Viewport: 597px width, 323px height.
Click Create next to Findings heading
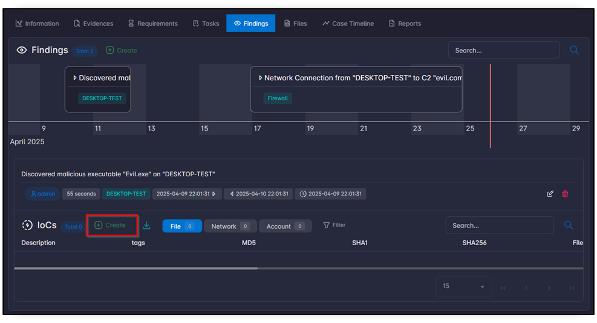click(122, 50)
